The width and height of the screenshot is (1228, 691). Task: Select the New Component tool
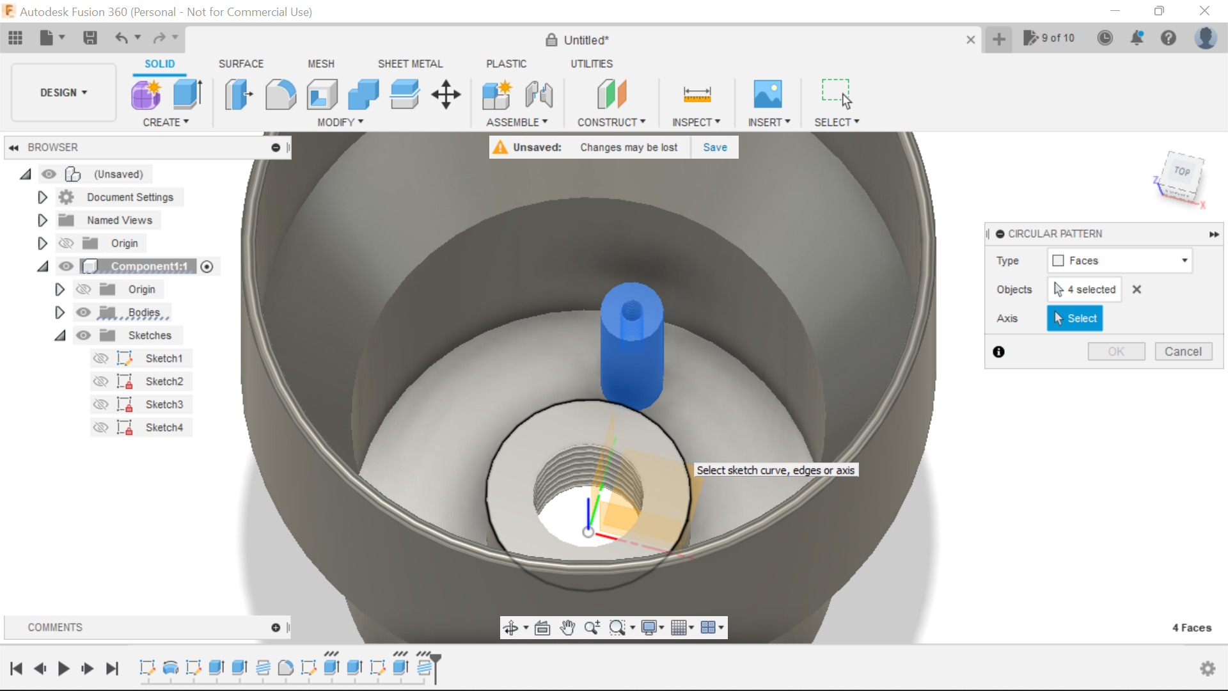[x=497, y=95]
